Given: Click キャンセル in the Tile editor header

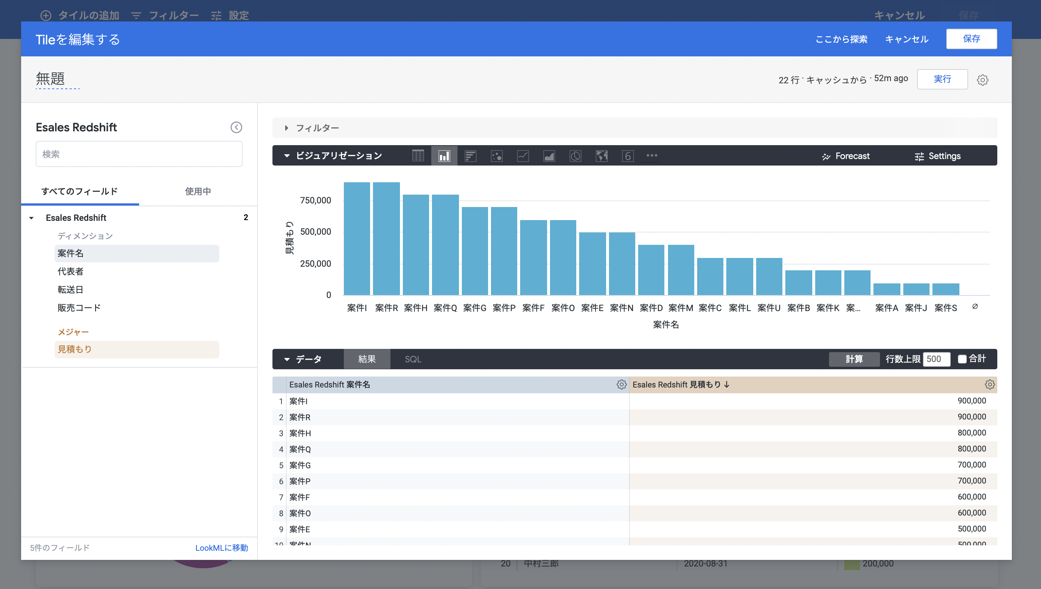Looking at the screenshot, I should click(907, 39).
